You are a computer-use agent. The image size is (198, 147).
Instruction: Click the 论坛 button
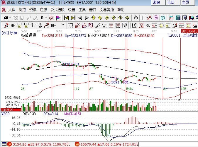(x=173, y=3)
